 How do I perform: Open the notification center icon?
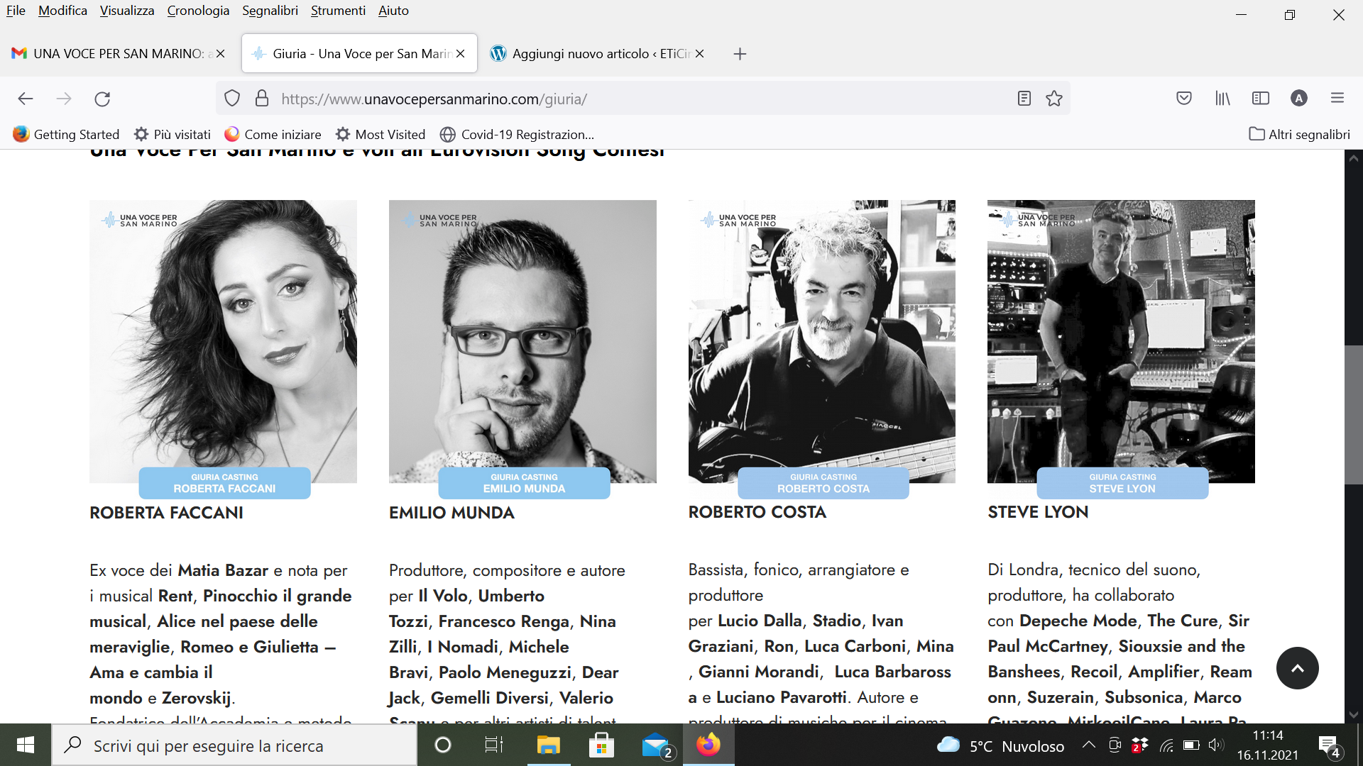(1329, 745)
